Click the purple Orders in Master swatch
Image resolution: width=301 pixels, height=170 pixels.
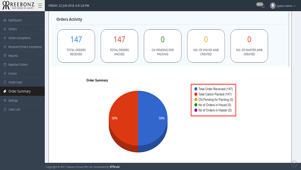tap(196, 110)
